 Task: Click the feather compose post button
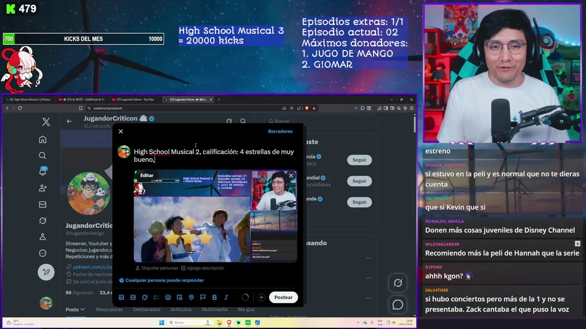pyautogui.click(x=46, y=272)
